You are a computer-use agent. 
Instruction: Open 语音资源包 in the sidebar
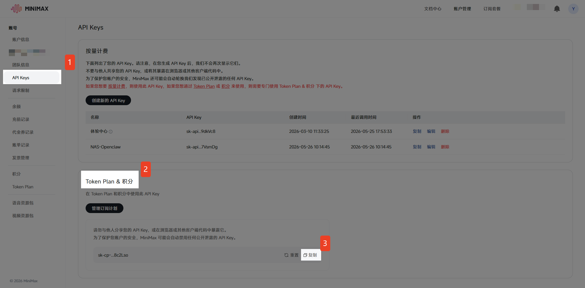23,203
